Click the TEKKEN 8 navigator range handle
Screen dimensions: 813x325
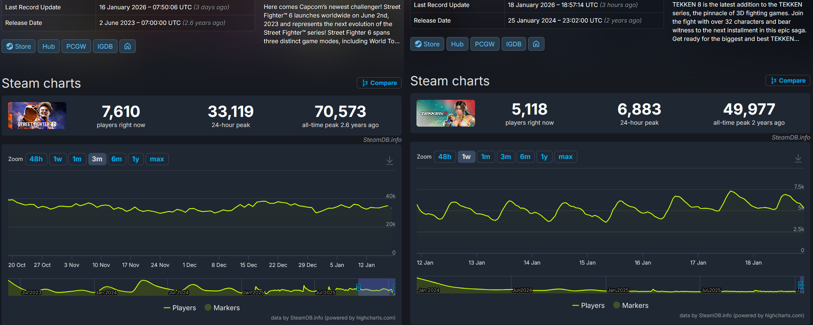click(x=801, y=285)
